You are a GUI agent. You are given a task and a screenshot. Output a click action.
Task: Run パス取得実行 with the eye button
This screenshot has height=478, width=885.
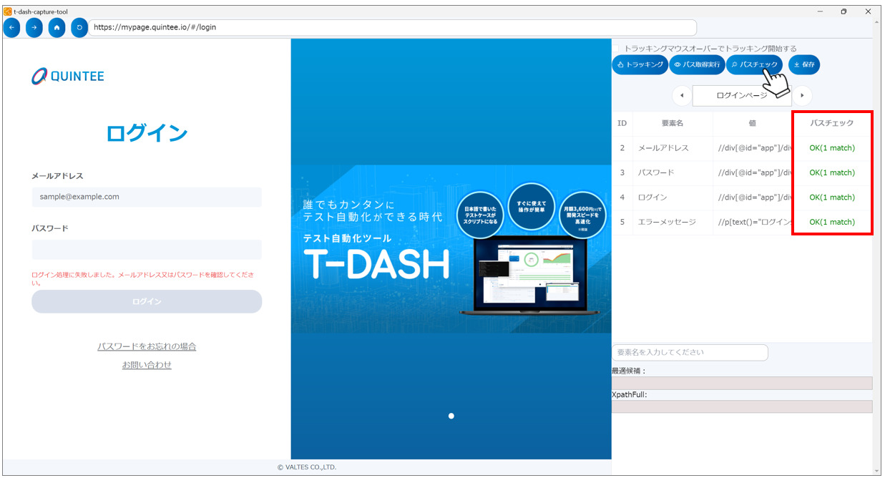pos(697,65)
